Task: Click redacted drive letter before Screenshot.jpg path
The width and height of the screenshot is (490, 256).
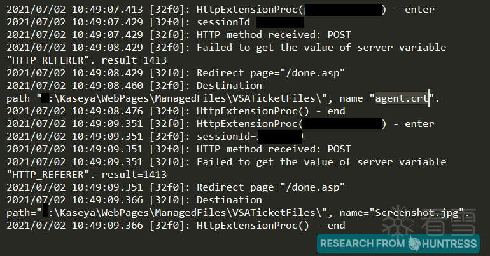Action: click(x=45, y=213)
